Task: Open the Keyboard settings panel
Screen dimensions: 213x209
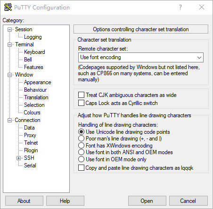Action: (34, 52)
